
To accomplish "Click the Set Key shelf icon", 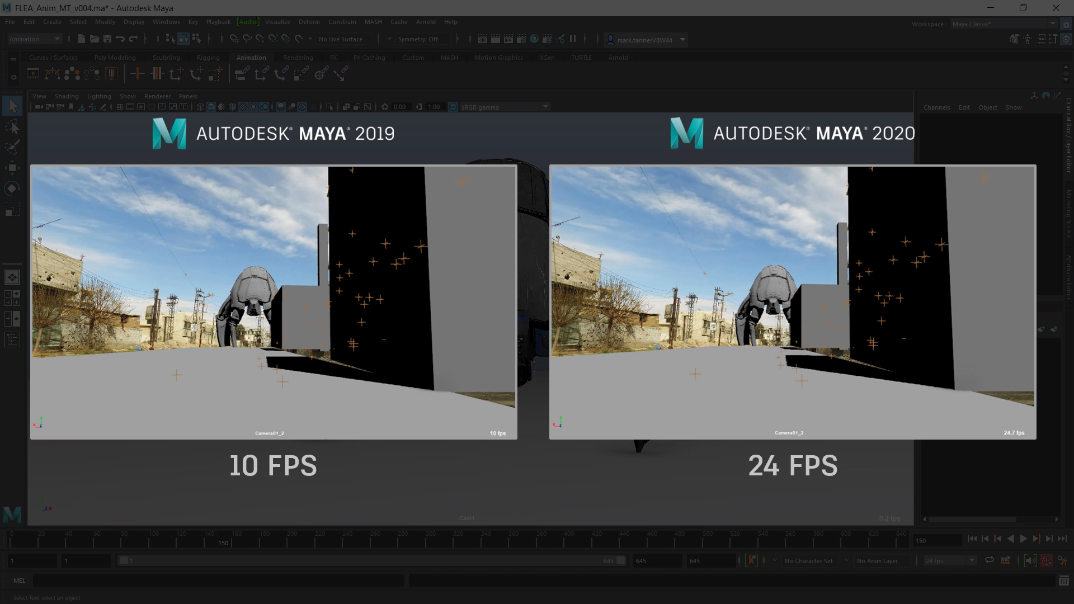I will pyautogui.click(x=137, y=74).
